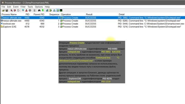Click PID 4076 cell
Viewport: 185px width, 104px height.
(27, 27)
